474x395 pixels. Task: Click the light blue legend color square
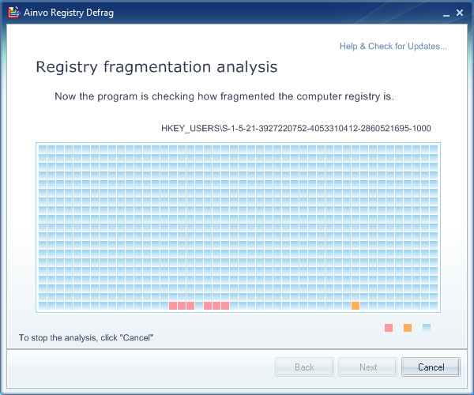pos(427,328)
